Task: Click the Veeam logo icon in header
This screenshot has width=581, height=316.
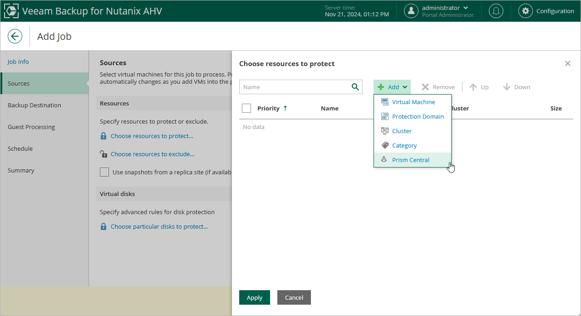Action: pyautogui.click(x=11, y=11)
